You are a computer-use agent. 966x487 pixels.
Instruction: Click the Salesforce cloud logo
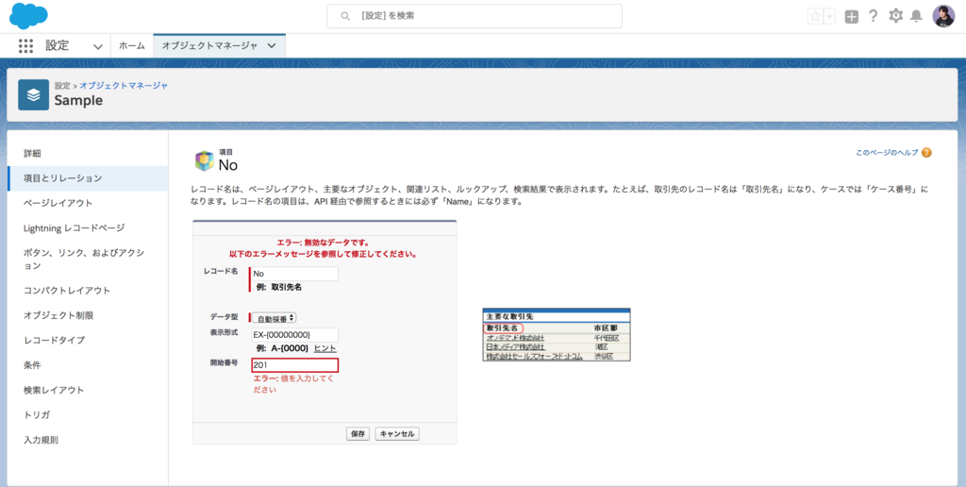(28, 16)
